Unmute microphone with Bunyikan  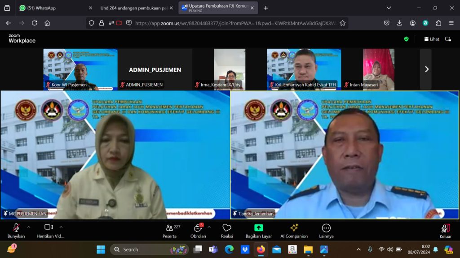(x=16, y=230)
